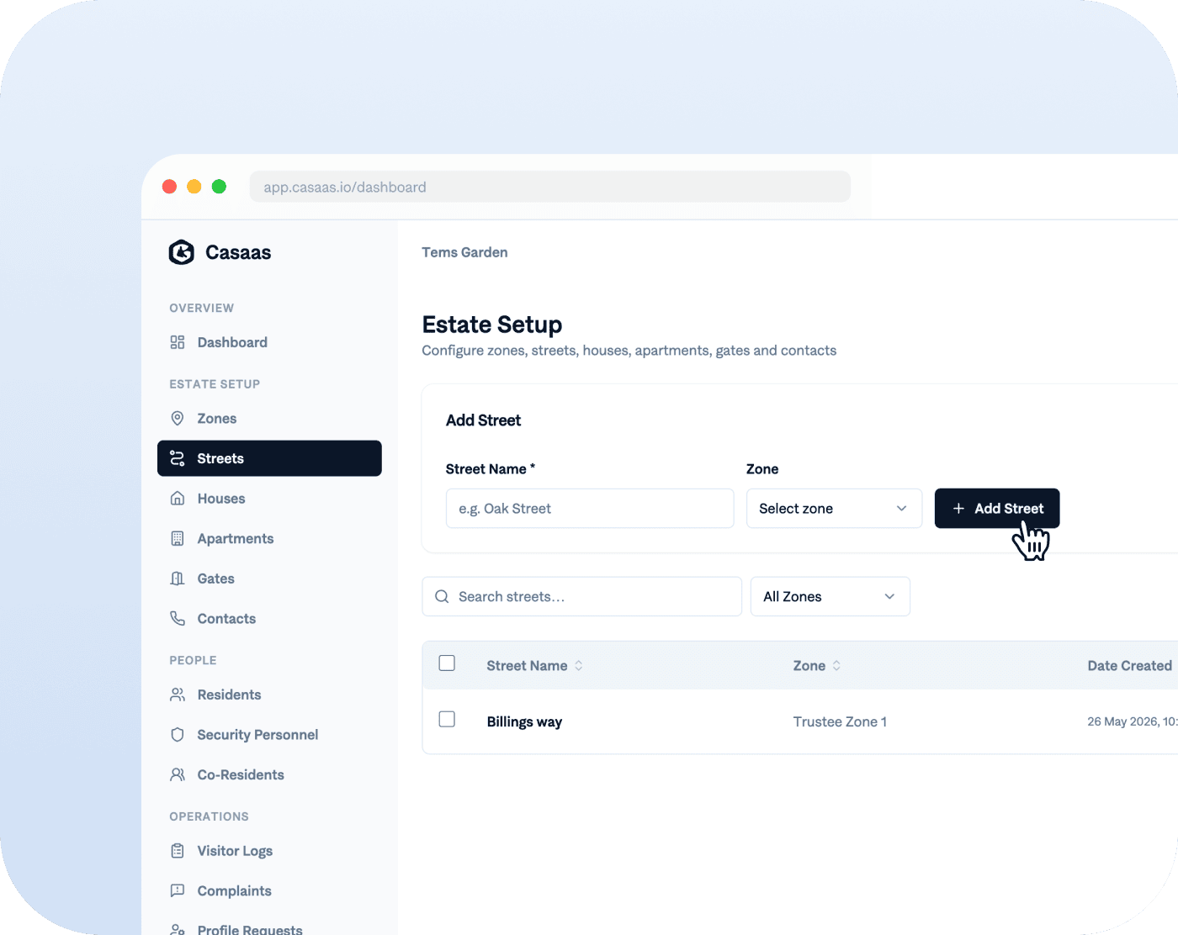Click the Zones map pin icon

[x=178, y=419]
